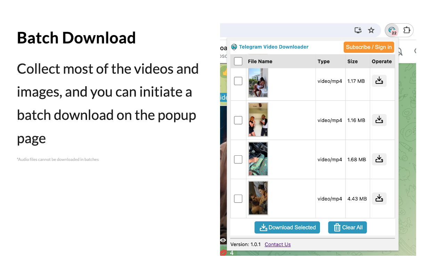Screen dimensions: 445x278
Task: Download the 1.17 MB video via its Operate icon
Action: tap(379, 81)
